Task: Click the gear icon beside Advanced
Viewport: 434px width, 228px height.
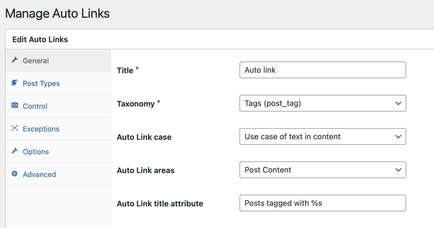Action: pyautogui.click(x=15, y=174)
